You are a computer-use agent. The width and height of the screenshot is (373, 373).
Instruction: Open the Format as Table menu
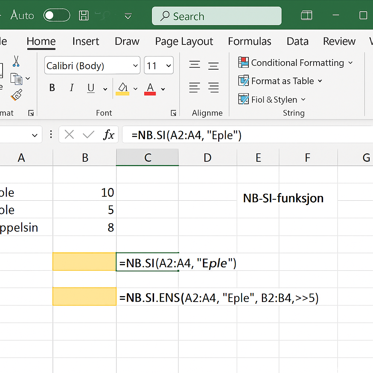coord(280,81)
